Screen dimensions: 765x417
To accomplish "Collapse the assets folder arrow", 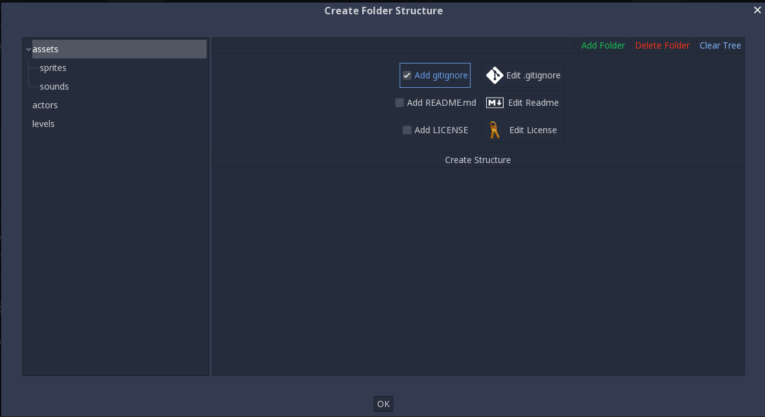I will (29, 49).
